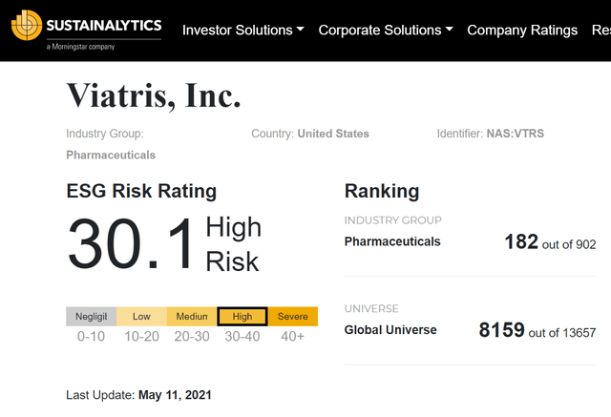Click the 30.1 ESG risk score
This screenshot has width=611, height=417.
point(131,244)
